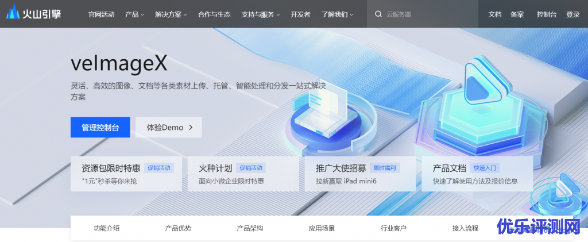Open the 文档 link in header

(494, 14)
